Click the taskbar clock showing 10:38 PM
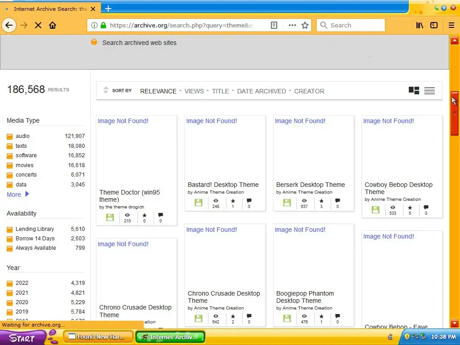This screenshot has height=345, width=460. click(x=443, y=337)
